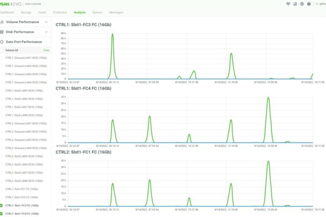Click the Volume Performance bar-chart icon
Screen dimensions: 326x217
pyautogui.click(x=2, y=22)
